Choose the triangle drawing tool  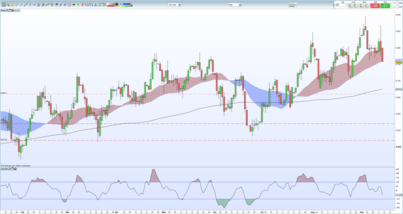click(x=95, y=5)
